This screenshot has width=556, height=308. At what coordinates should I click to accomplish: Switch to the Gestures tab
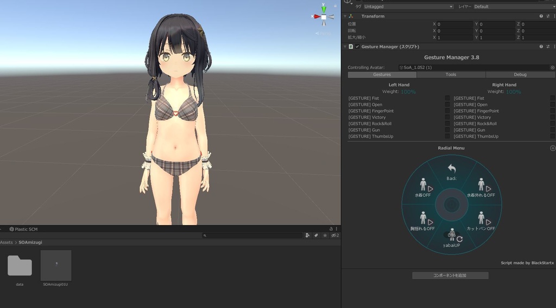point(382,75)
